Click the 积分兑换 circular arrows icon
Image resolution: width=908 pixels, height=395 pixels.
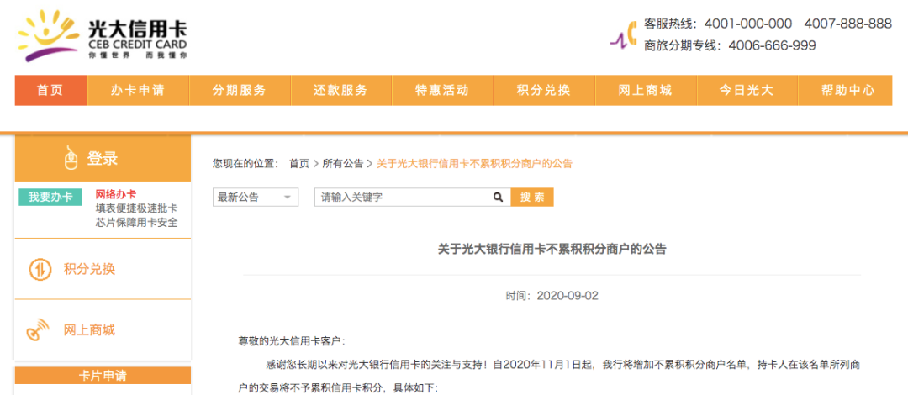pos(40,269)
